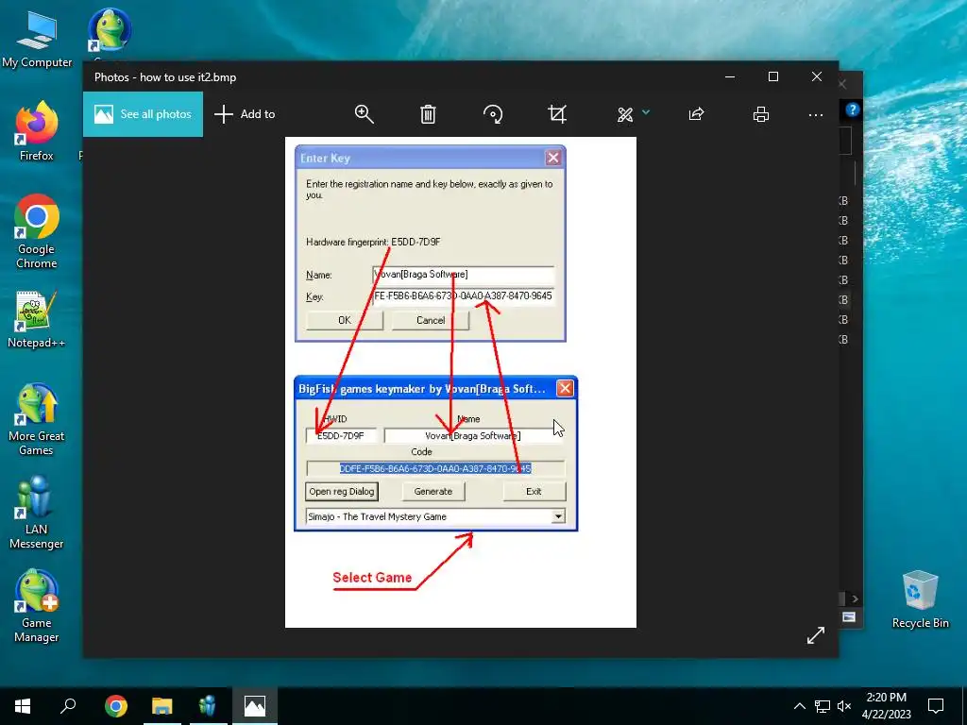This screenshot has height=725, width=967.
Task: Open File Explorer from the taskbar
Action: pos(162,706)
